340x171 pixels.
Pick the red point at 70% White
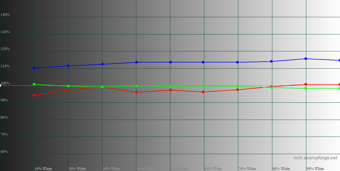click(237, 90)
